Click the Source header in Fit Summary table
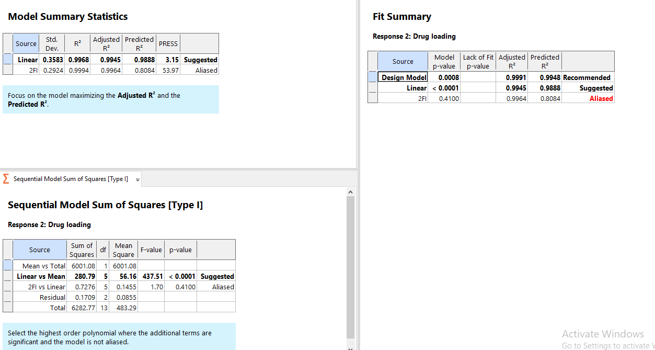 point(403,61)
